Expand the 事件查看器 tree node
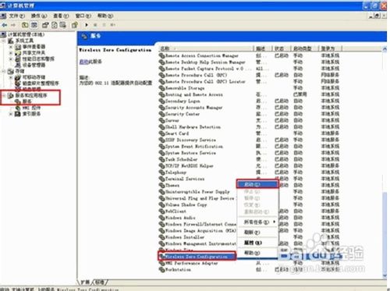This screenshot has width=390, height=291. [11, 47]
